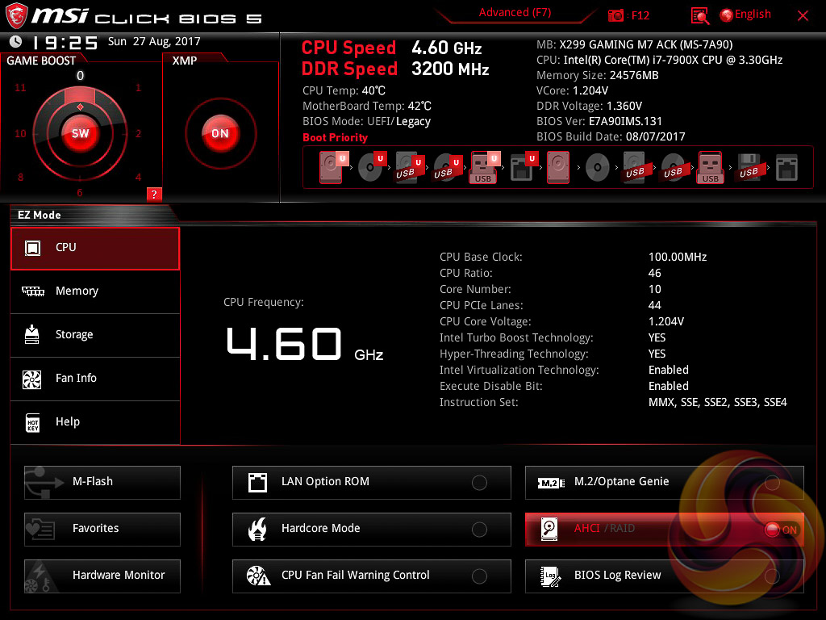
Task: Open Hardware Monitor
Action: point(102,576)
